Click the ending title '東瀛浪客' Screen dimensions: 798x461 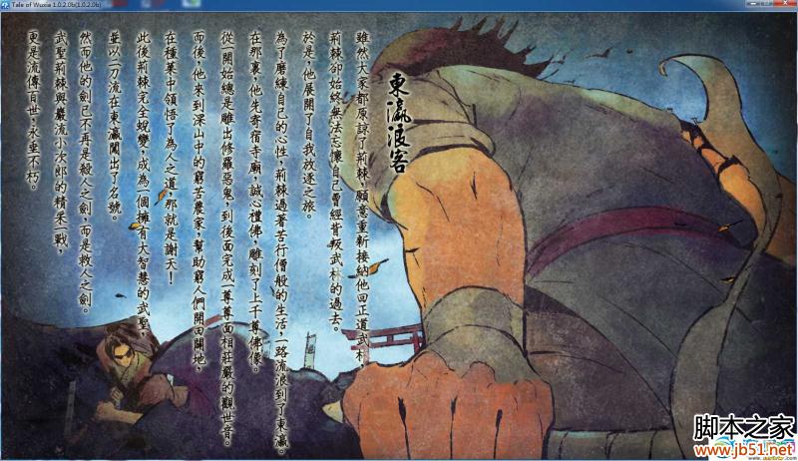click(398, 123)
